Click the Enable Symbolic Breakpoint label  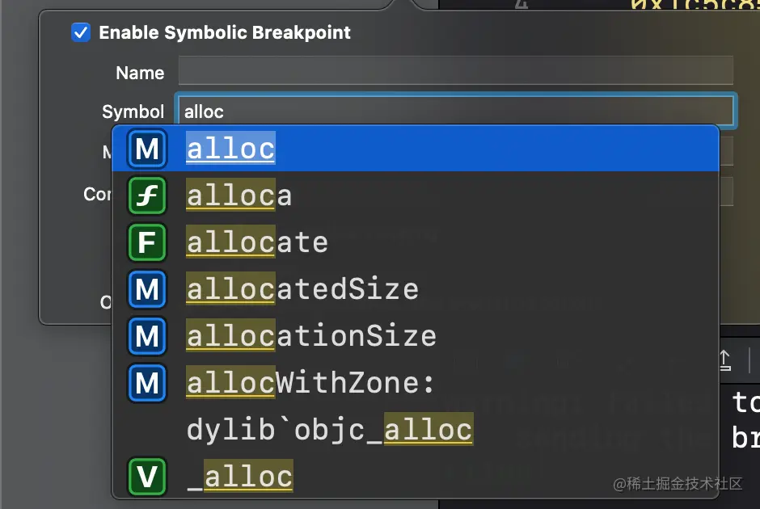pyautogui.click(x=225, y=32)
